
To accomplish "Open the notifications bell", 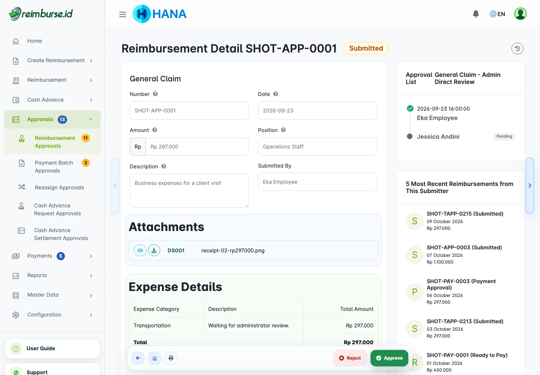I will pyautogui.click(x=476, y=14).
